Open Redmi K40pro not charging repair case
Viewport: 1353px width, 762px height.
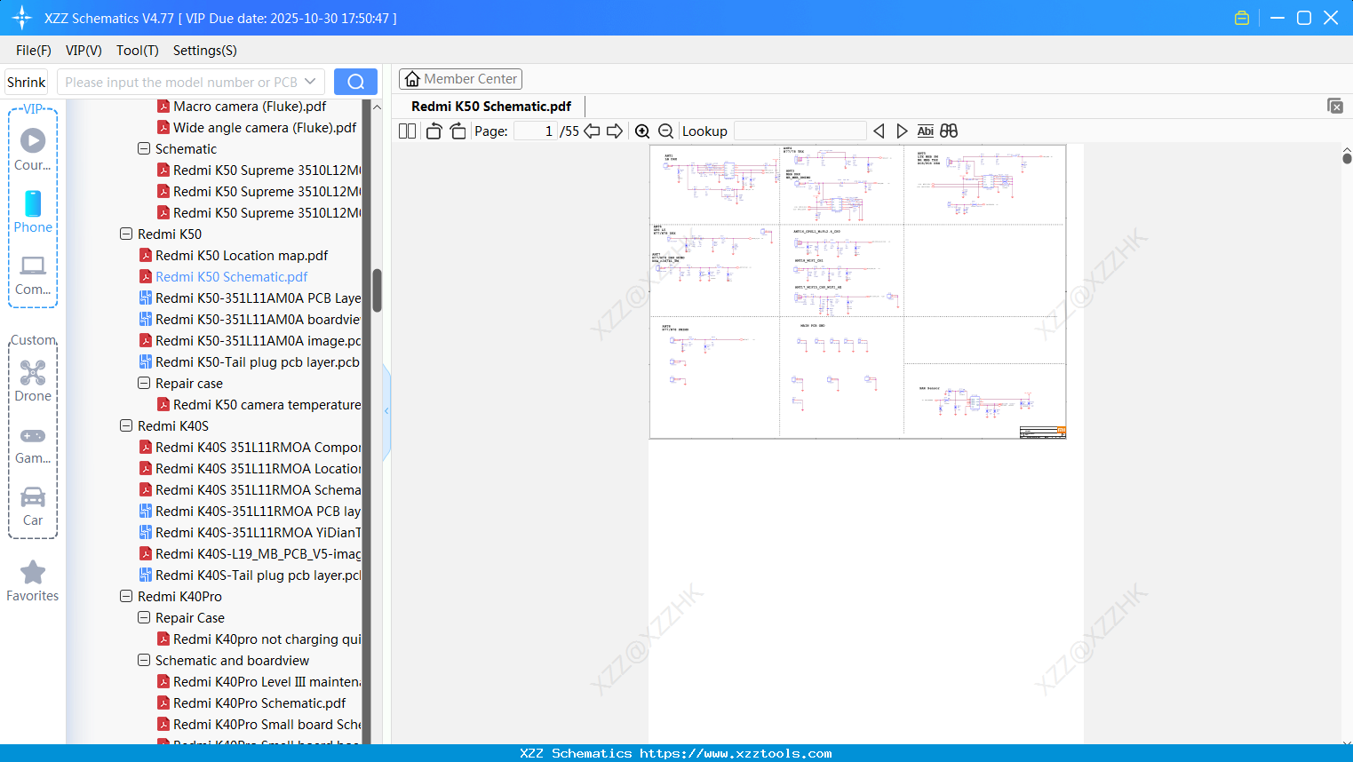pos(259,639)
